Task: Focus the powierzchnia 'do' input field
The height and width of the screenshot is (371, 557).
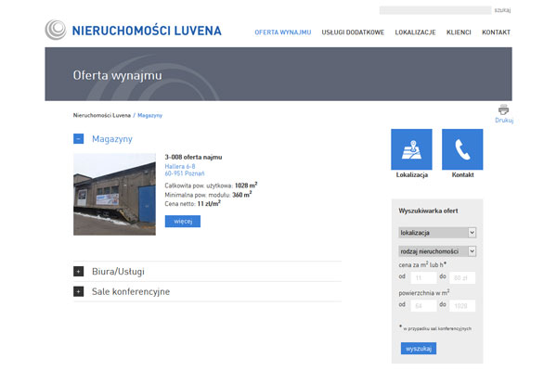Action: point(462,306)
